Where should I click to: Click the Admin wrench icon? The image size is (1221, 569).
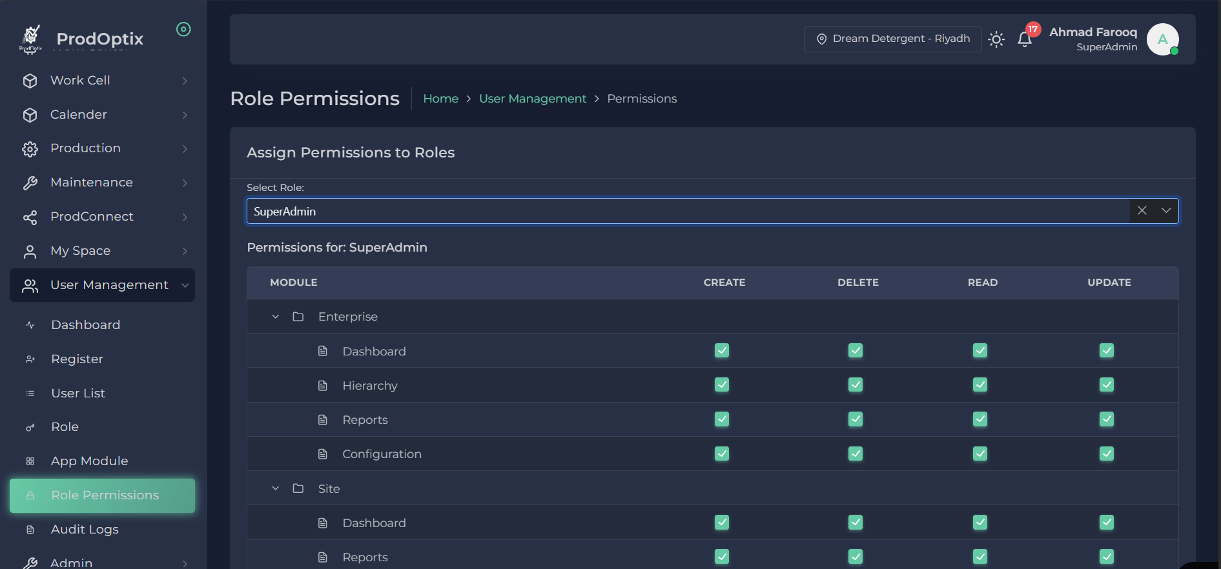coord(30,563)
